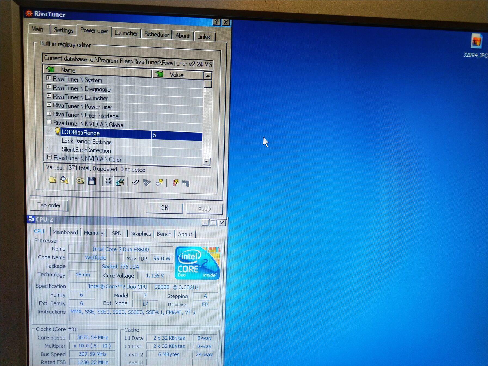Click the folder with plus sign icon
The height and width of the screenshot is (366, 488).
pyautogui.click(x=80, y=181)
